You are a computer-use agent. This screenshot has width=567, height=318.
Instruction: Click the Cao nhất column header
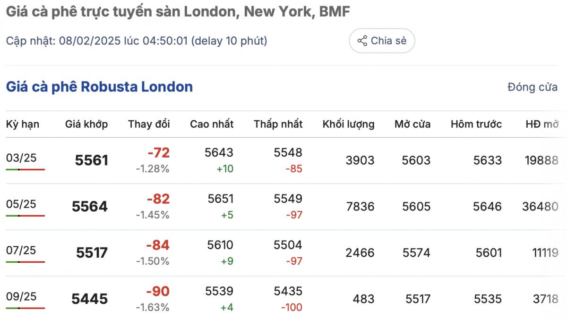tap(212, 125)
